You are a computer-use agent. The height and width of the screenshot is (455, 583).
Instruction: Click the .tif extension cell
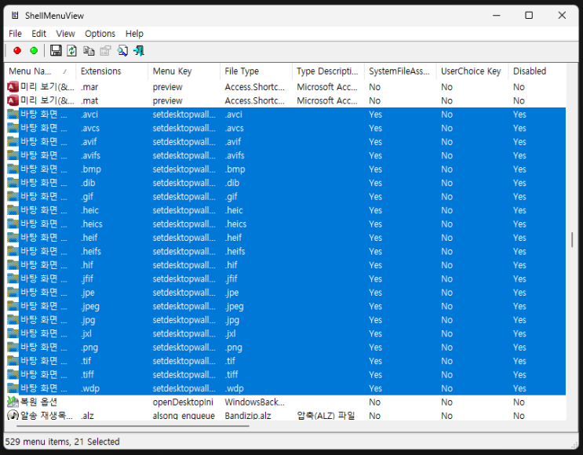(x=86, y=361)
